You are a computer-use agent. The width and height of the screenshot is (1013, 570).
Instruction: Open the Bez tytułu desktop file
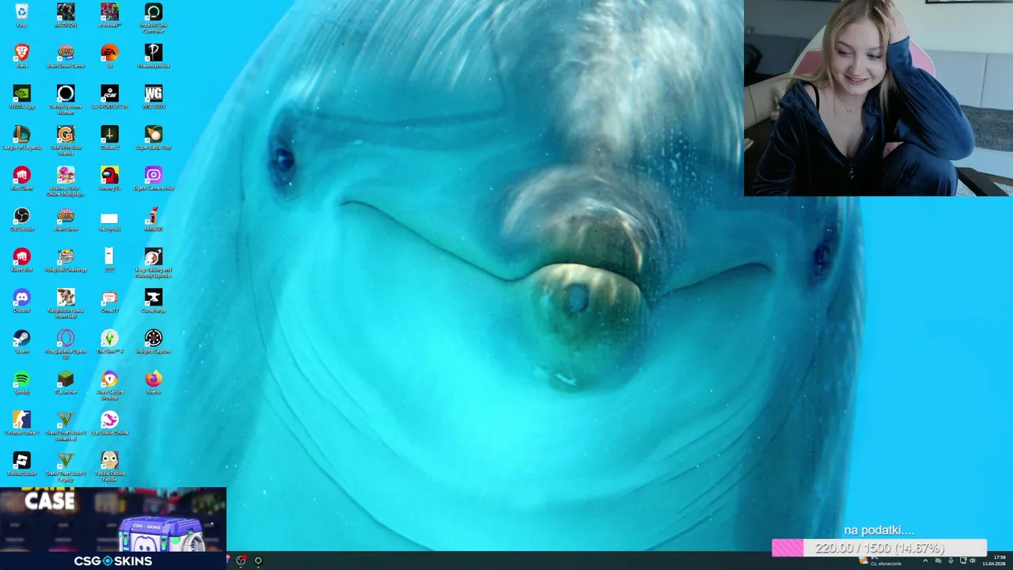(x=109, y=222)
